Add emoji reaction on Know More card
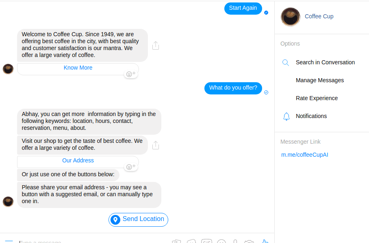The width and height of the screenshot is (369, 243). [x=131, y=74]
